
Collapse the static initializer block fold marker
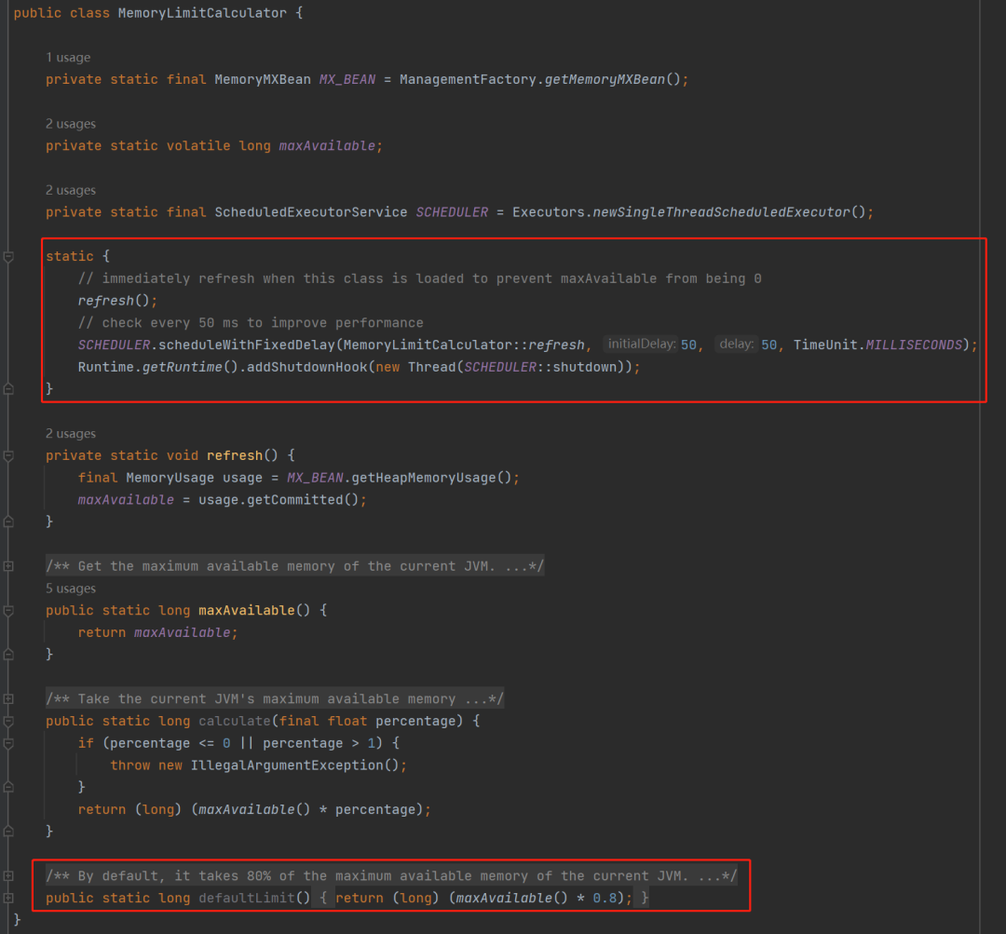click(x=8, y=257)
